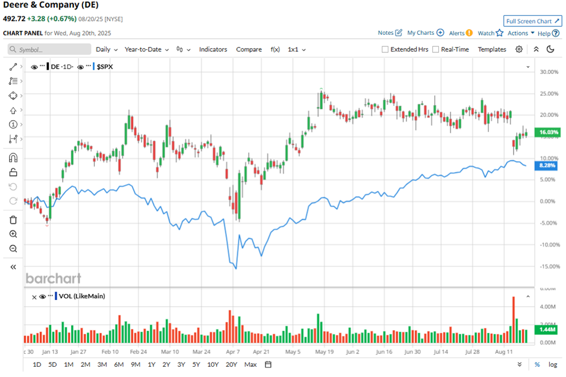Click the VOL blue color swatch
Screen dimensions: 566x377
tap(56, 296)
